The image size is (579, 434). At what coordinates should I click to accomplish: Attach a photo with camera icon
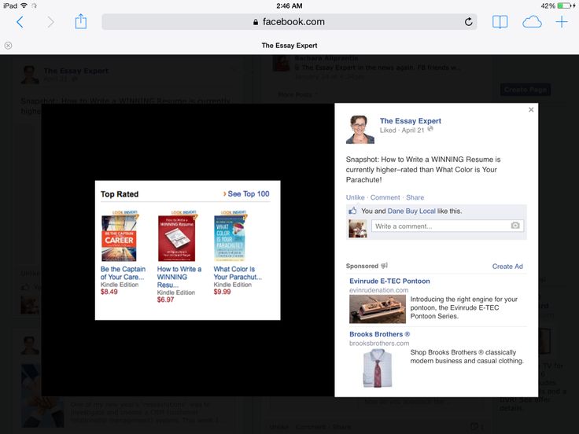pos(515,226)
